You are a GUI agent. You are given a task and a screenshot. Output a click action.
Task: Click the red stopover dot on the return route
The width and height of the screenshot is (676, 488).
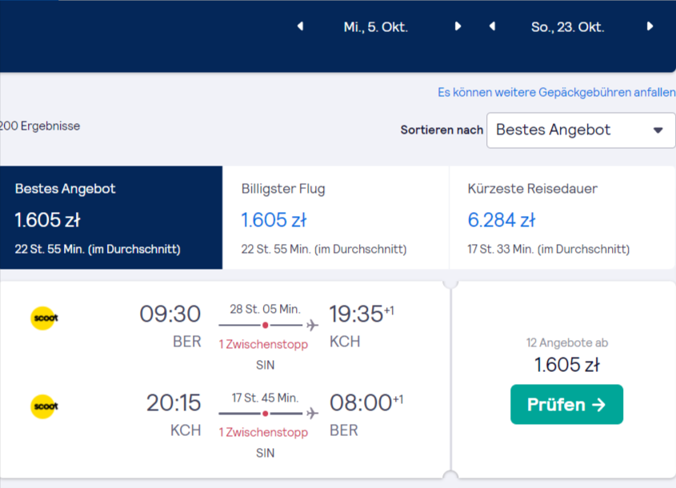[266, 414]
